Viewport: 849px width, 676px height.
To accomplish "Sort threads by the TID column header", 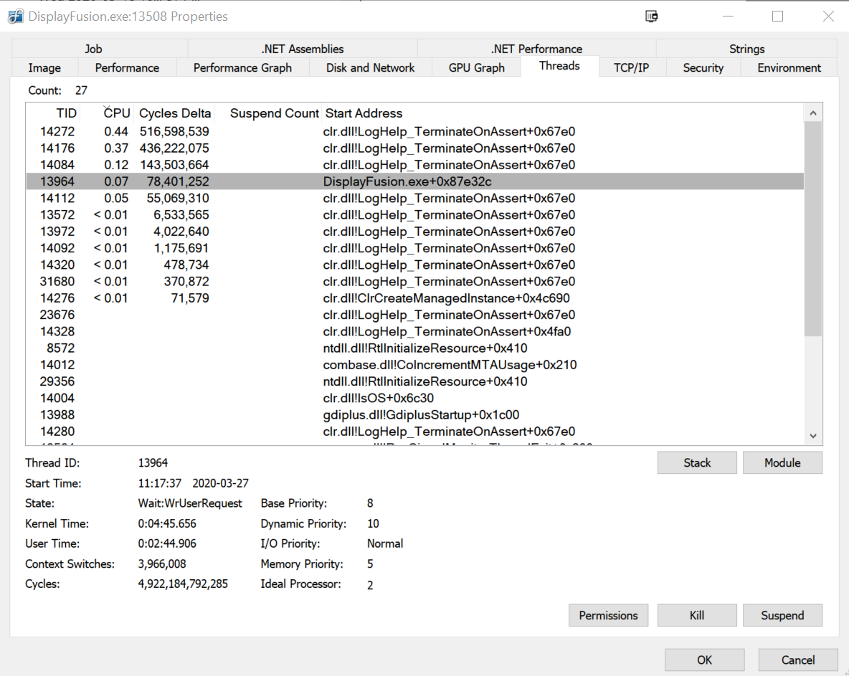I will (x=54, y=113).
